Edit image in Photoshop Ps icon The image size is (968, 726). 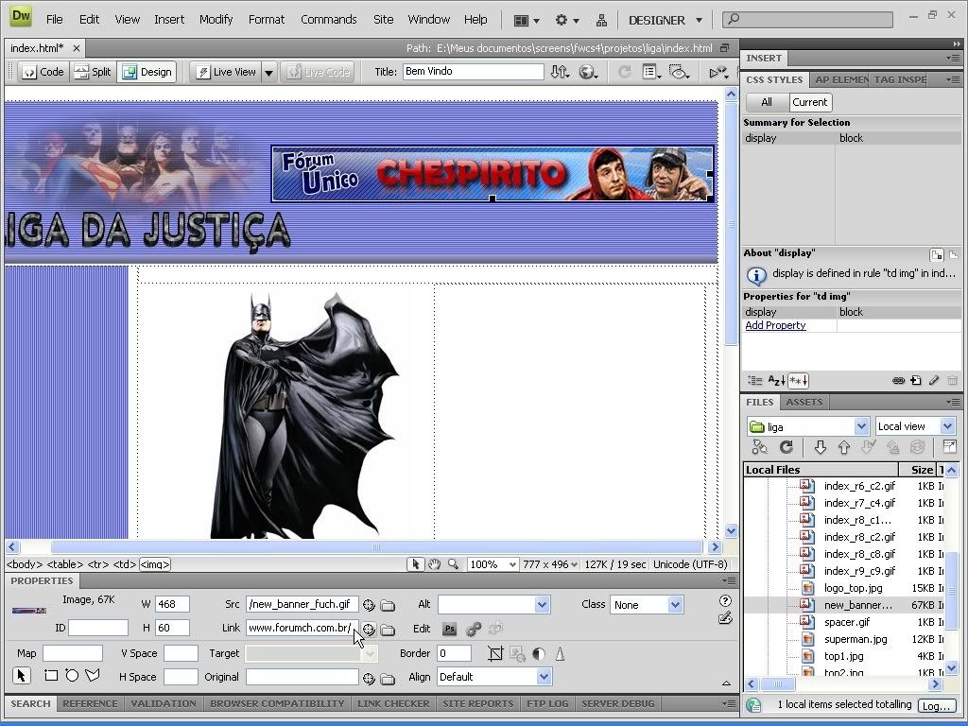coord(449,629)
